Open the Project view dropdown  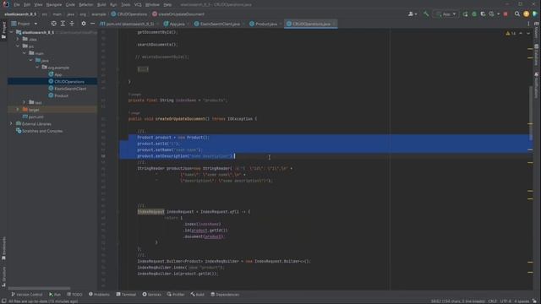pyautogui.click(x=25, y=24)
